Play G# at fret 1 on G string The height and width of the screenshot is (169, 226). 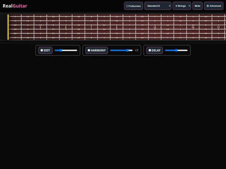click(15, 25)
